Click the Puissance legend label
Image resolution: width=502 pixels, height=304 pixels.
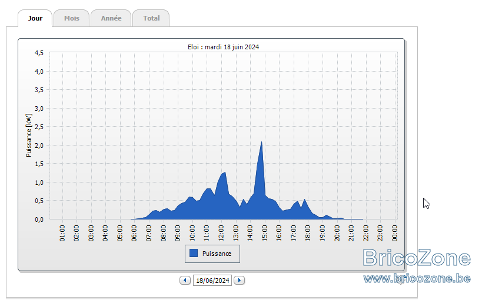217,254
